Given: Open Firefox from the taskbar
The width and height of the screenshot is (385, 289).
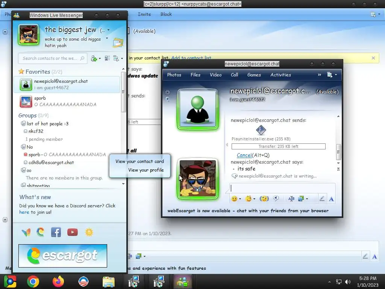Looking at the screenshot, I should pyautogui.click(x=58, y=281).
